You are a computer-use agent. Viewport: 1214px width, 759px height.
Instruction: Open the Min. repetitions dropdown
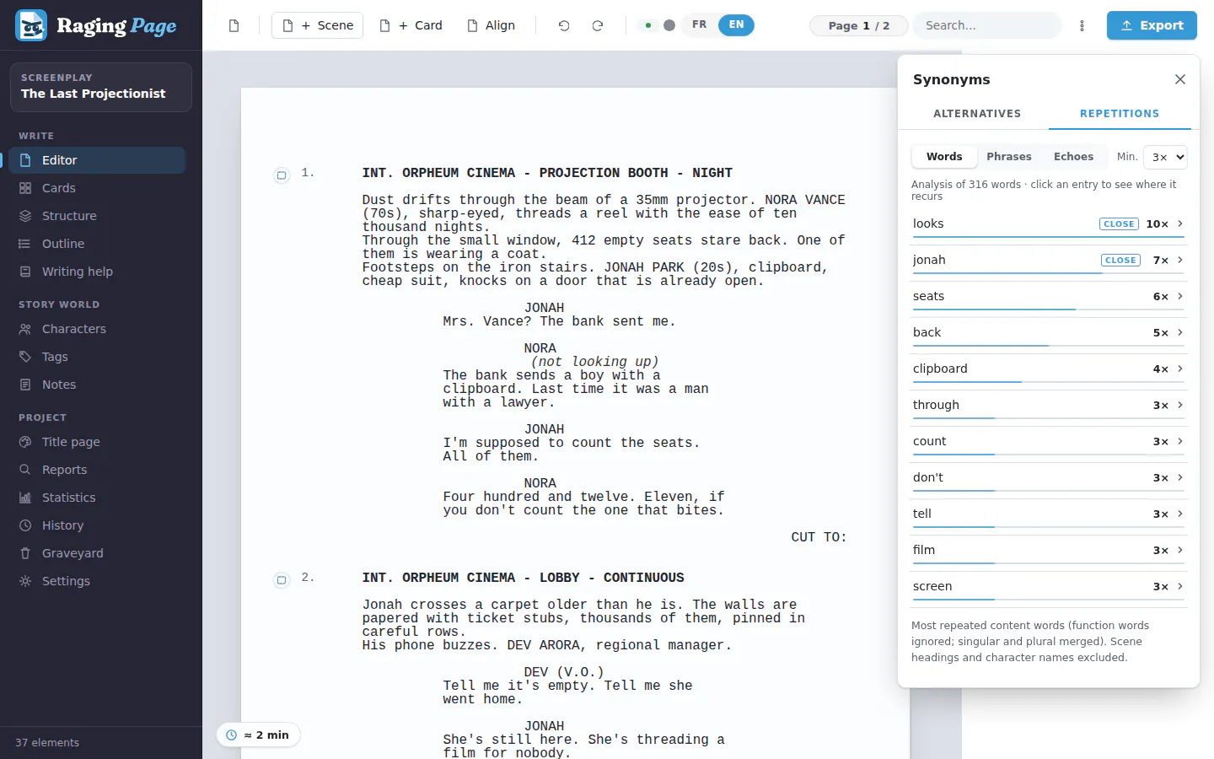coord(1165,157)
